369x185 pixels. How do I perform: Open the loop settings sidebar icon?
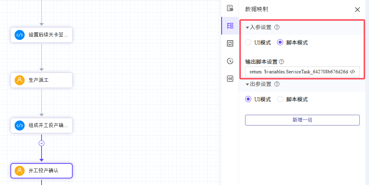pyautogui.click(x=230, y=43)
